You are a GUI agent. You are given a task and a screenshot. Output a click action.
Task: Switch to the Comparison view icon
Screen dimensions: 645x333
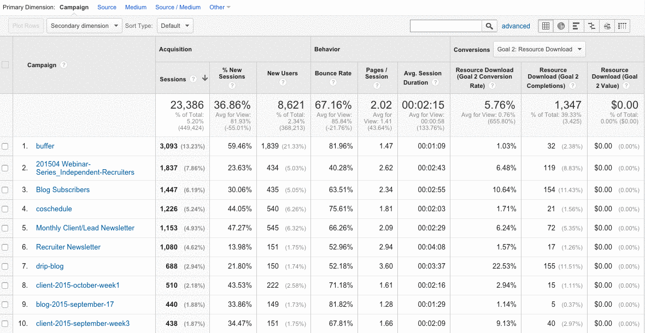592,26
